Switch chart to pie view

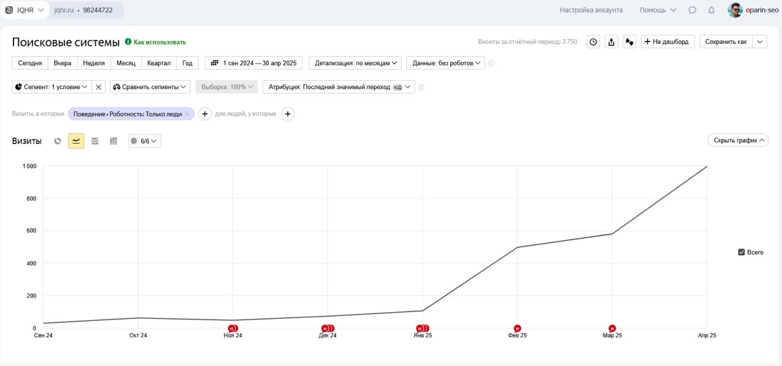point(57,141)
